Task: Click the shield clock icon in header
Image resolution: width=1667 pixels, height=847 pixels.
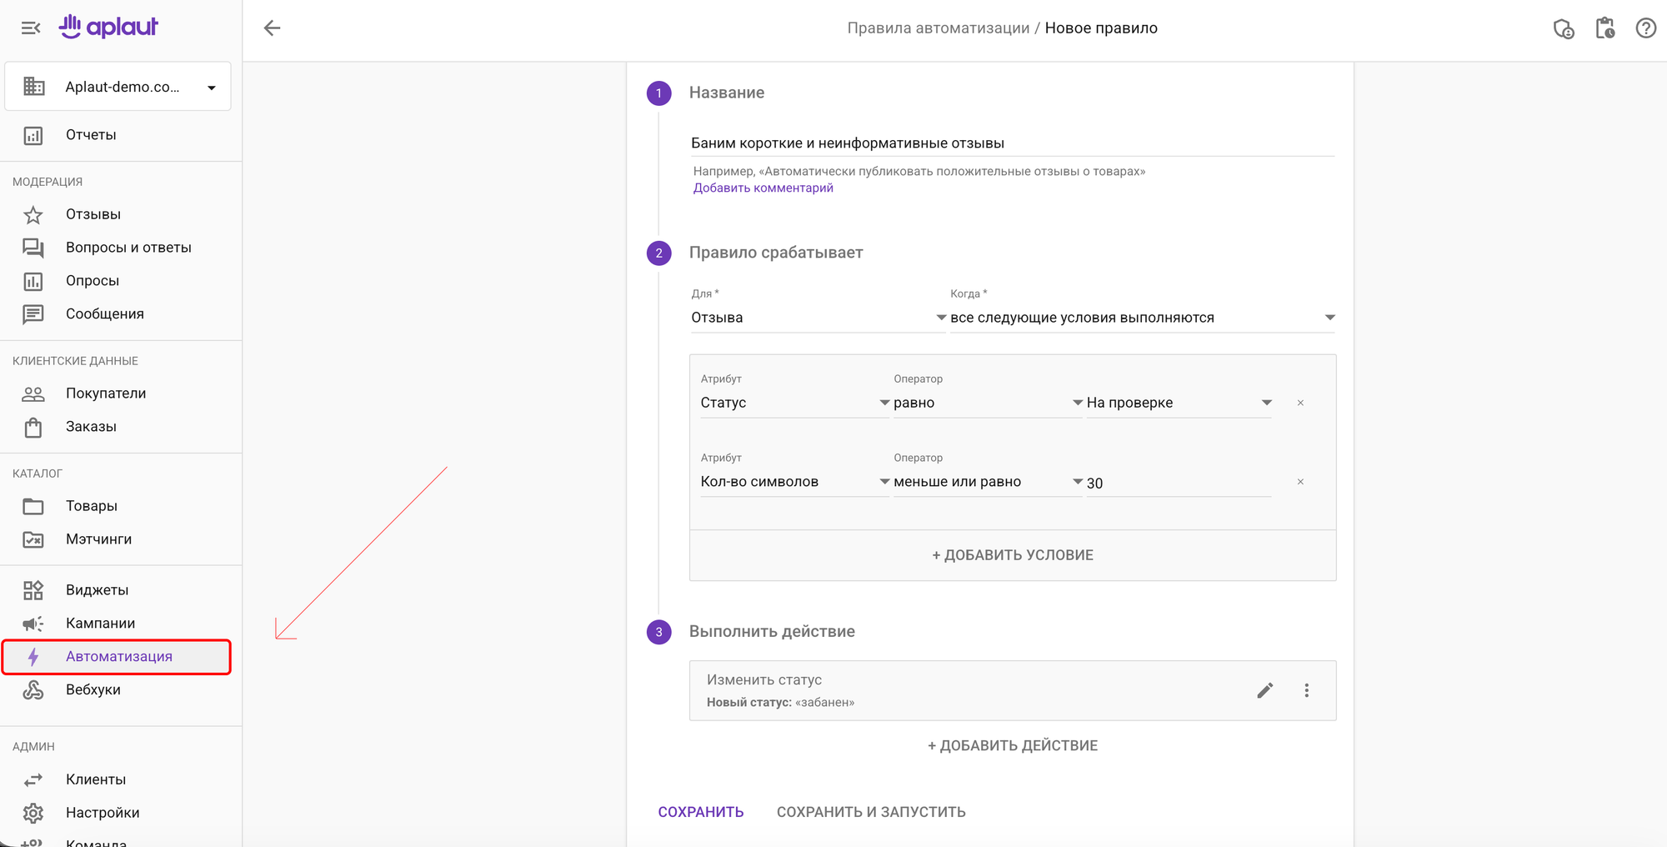Action: click(x=1564, y=28)
